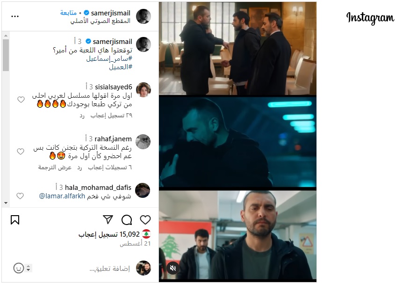The width and height of the screenshot is (416, 283).
Task: Click the comments scrollbar down arrow
Action: (x=6, y=203)
